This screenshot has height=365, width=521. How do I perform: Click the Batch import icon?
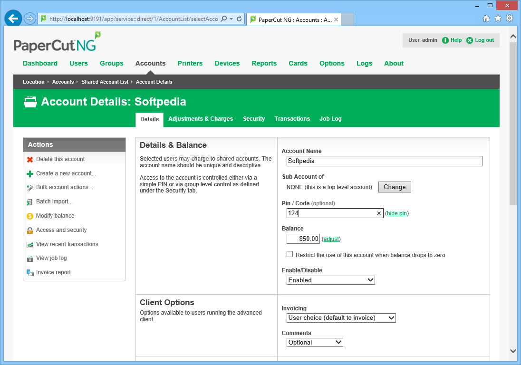30,202
